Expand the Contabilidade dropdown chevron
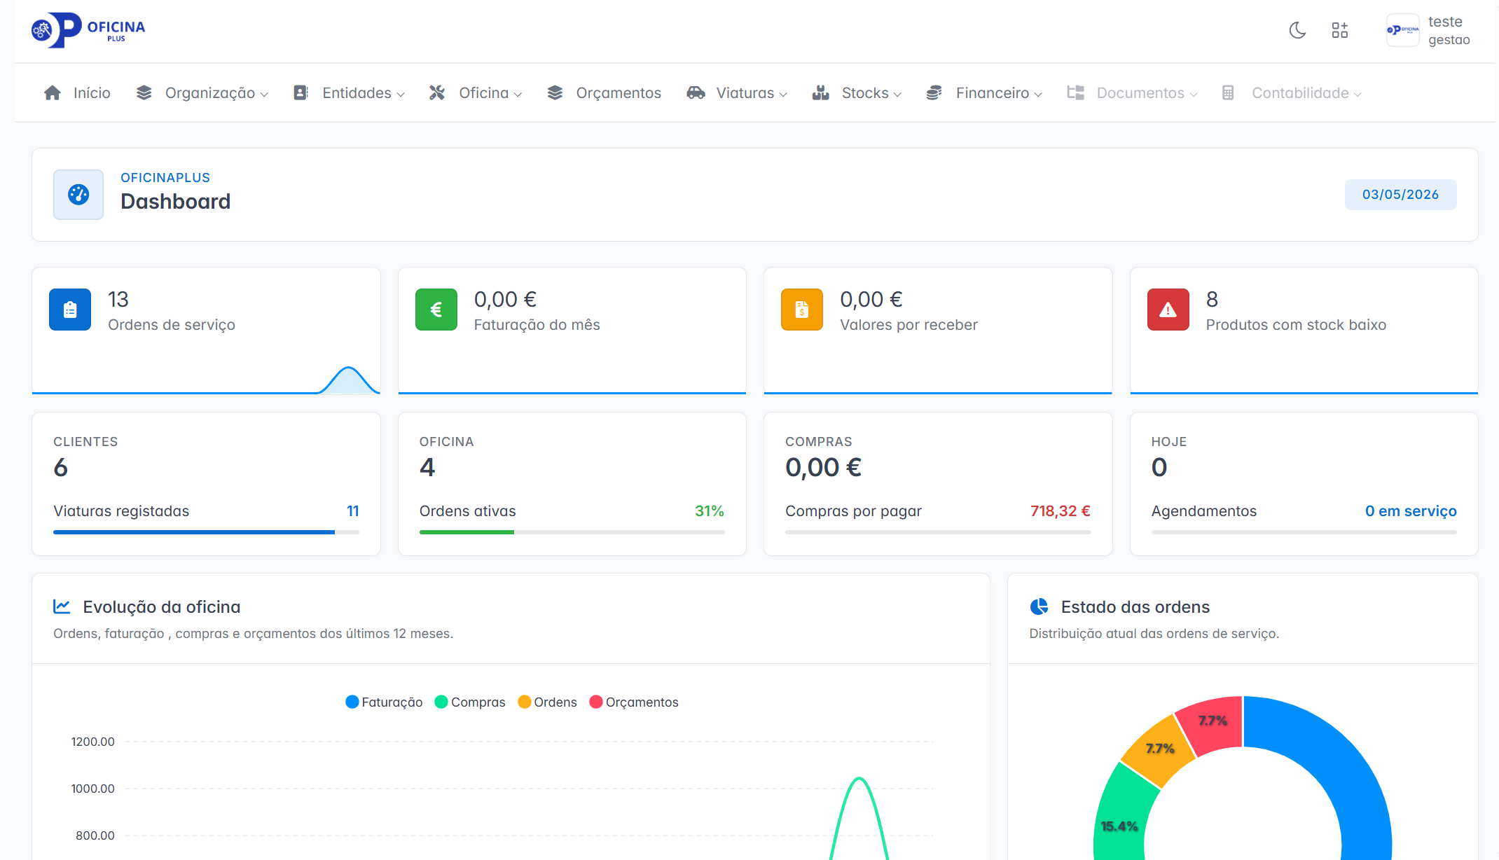 click(x=1358, y=95)
